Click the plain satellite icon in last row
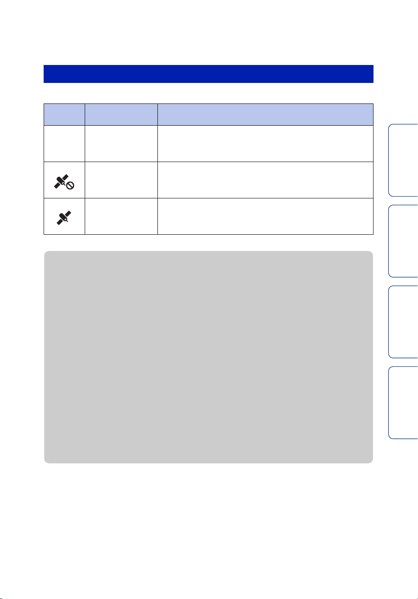 [64, 217]
